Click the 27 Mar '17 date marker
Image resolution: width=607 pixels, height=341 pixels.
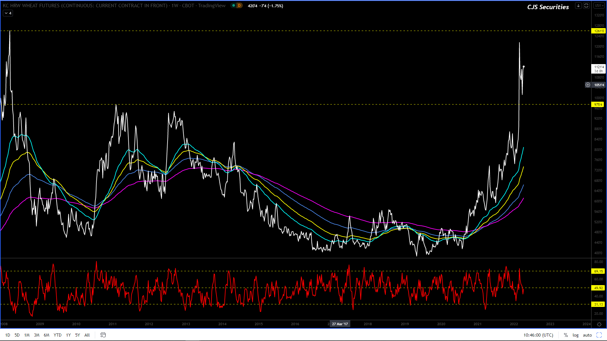[340, 324]
